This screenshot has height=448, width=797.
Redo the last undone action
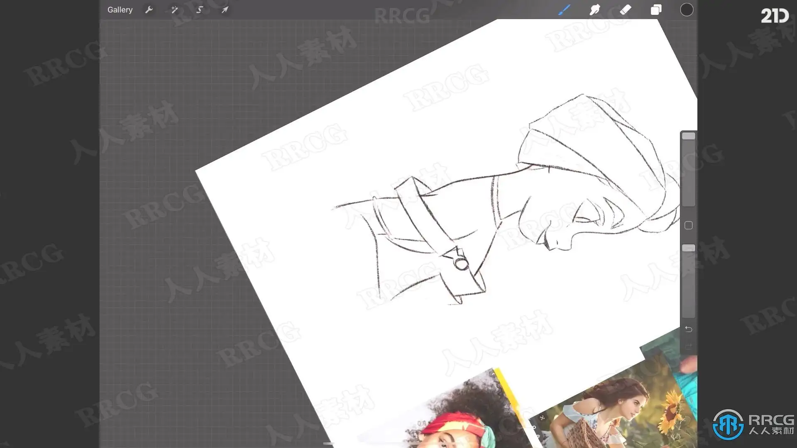[688, 346]
